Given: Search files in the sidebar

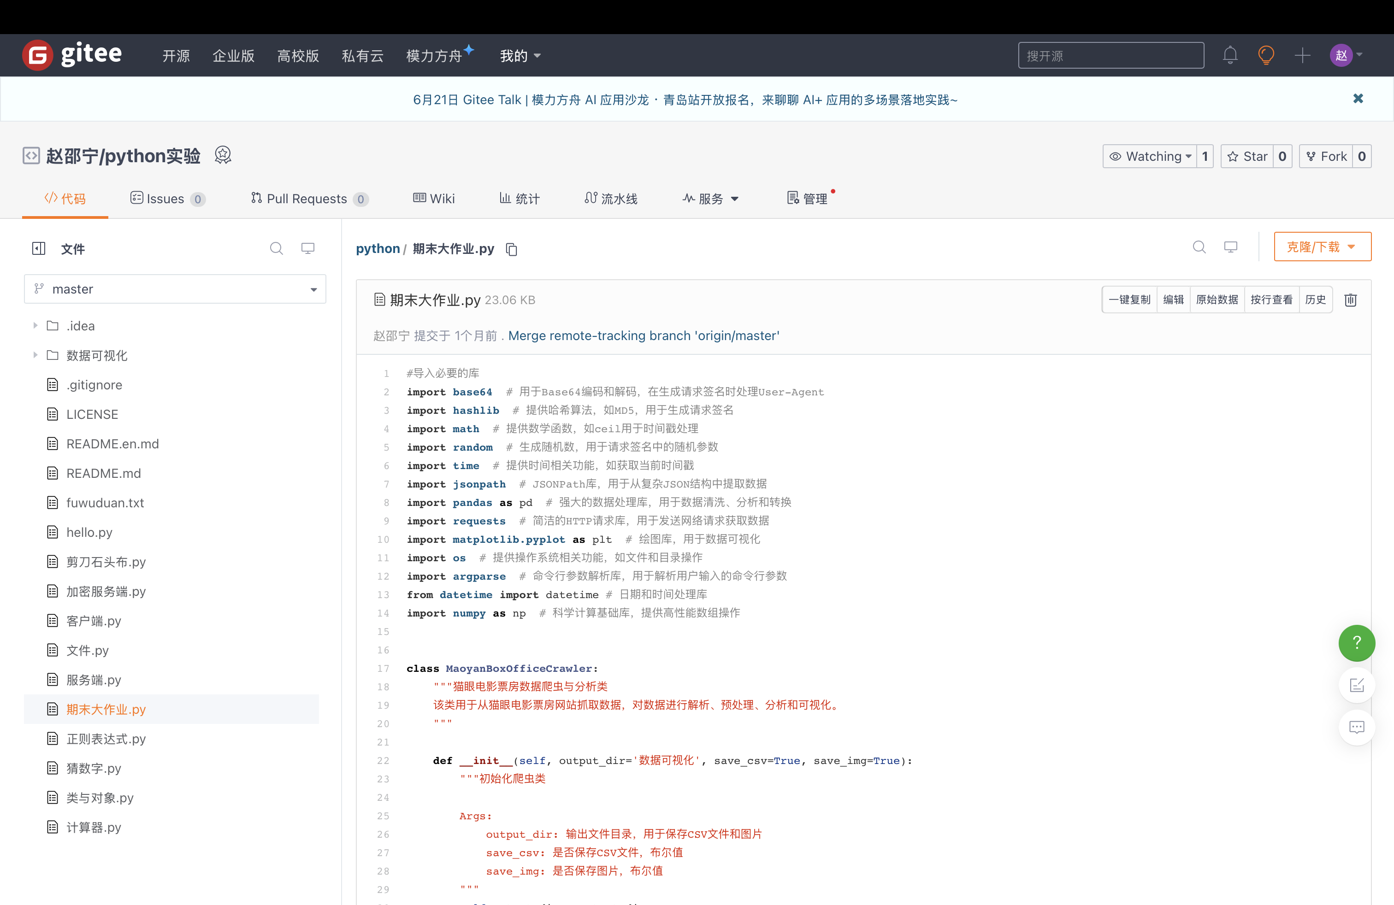Looking at the screenshot, I should point(277,249).
